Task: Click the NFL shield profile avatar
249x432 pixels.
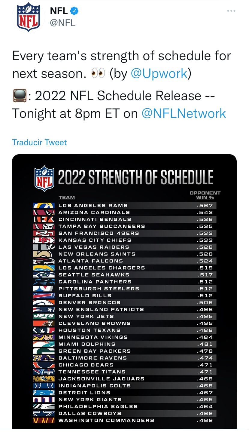Action: (29, 17)
